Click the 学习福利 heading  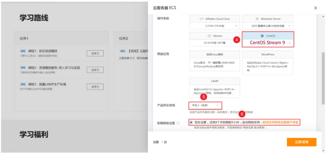tap(34, 135)
